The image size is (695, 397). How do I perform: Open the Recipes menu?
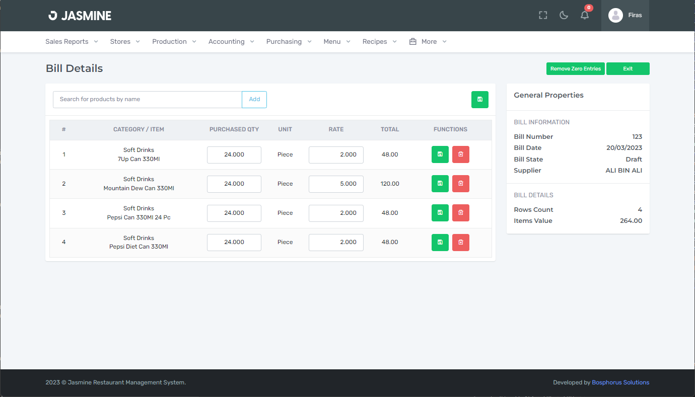click(x=379, y=42)
